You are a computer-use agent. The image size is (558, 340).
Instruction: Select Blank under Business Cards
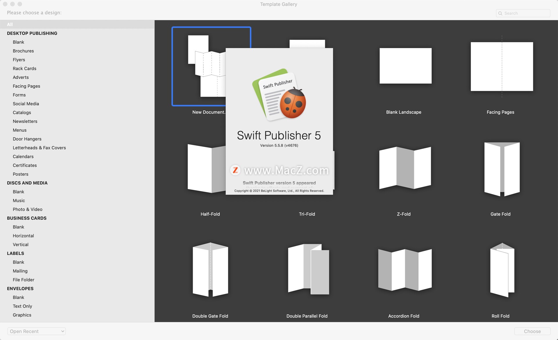(x=18, y=227)
